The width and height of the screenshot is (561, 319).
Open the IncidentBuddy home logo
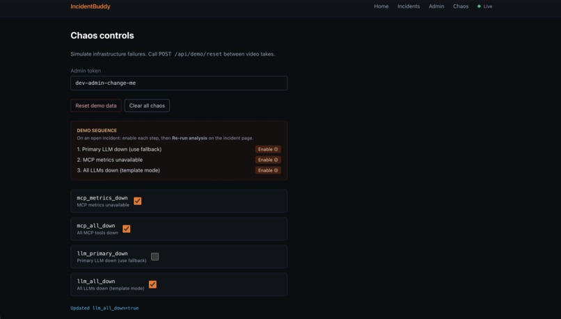click(x=90, y=6)
